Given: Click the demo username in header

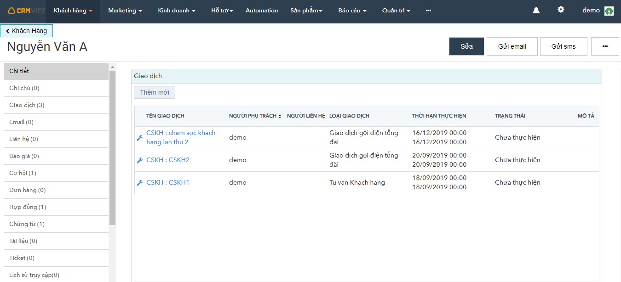Looking at the screenshot, I should point(591,10).
